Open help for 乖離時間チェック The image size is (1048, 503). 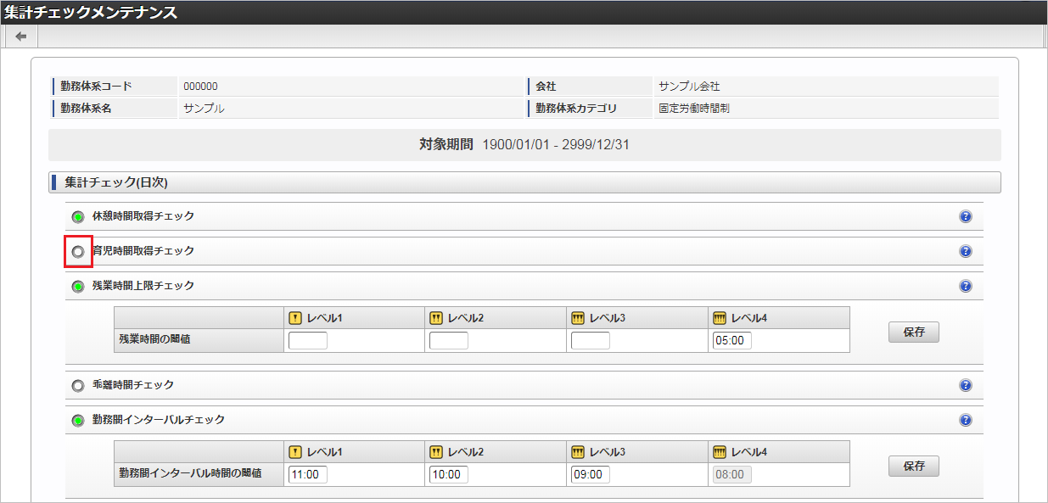pos(965,385)
